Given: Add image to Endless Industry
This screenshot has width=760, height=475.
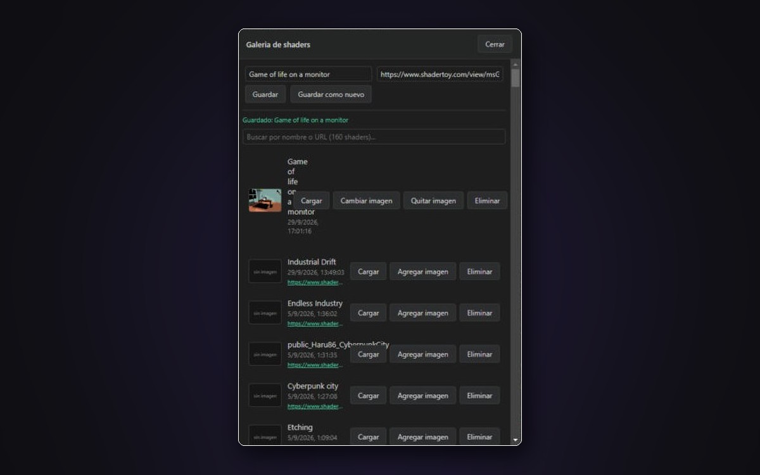Looking at the screenshot, I should pos(422,313).
